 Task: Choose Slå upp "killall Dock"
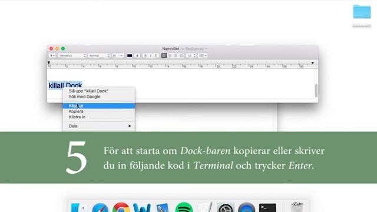pos(99,91)
